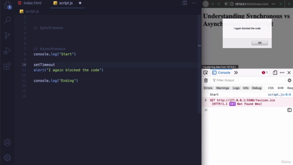Viewport: 293px width, 165px height.
Task: Click the alert call on line 11
Action: point(68,70)
